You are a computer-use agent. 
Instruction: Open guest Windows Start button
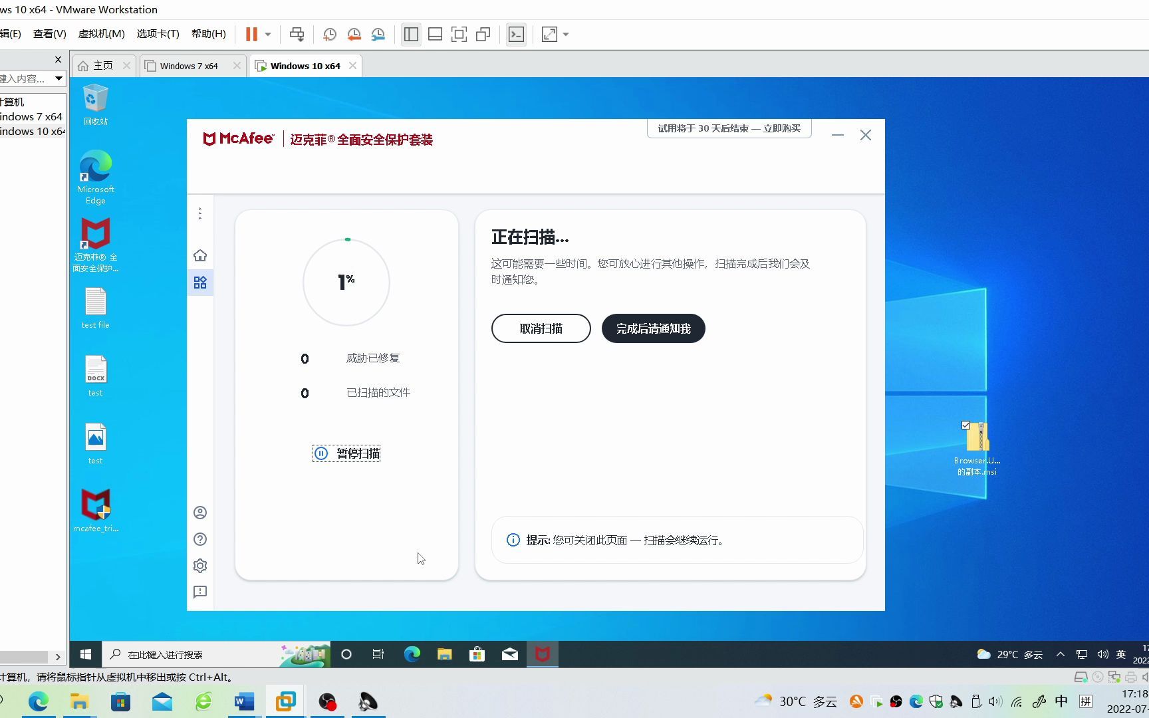click(86, 654)
